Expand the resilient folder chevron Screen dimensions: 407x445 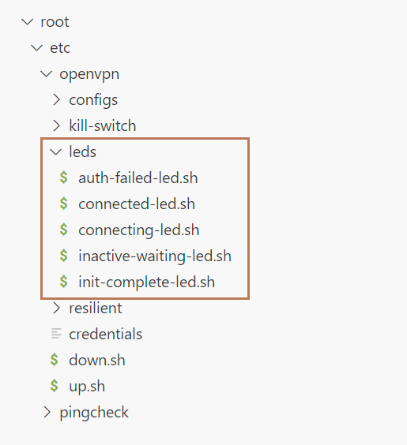pyautogui.click(x=57, y=308)
